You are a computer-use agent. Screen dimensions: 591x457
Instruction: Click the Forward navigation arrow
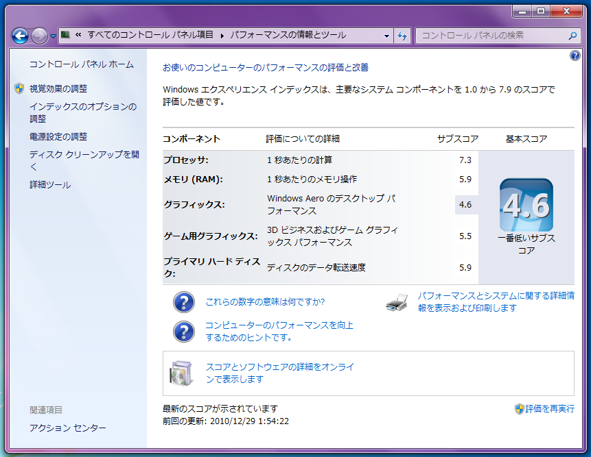[x=39, y=36]
